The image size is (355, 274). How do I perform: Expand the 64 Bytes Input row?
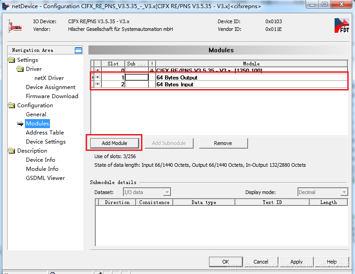[97, 84]
